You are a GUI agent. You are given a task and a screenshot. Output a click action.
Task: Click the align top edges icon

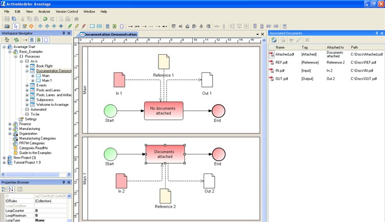point(174,26)
